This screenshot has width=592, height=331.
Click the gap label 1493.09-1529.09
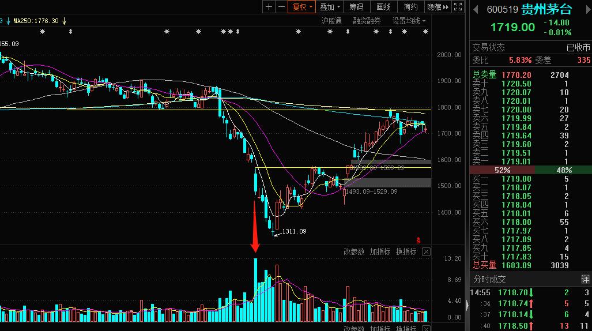pos(371,191)
